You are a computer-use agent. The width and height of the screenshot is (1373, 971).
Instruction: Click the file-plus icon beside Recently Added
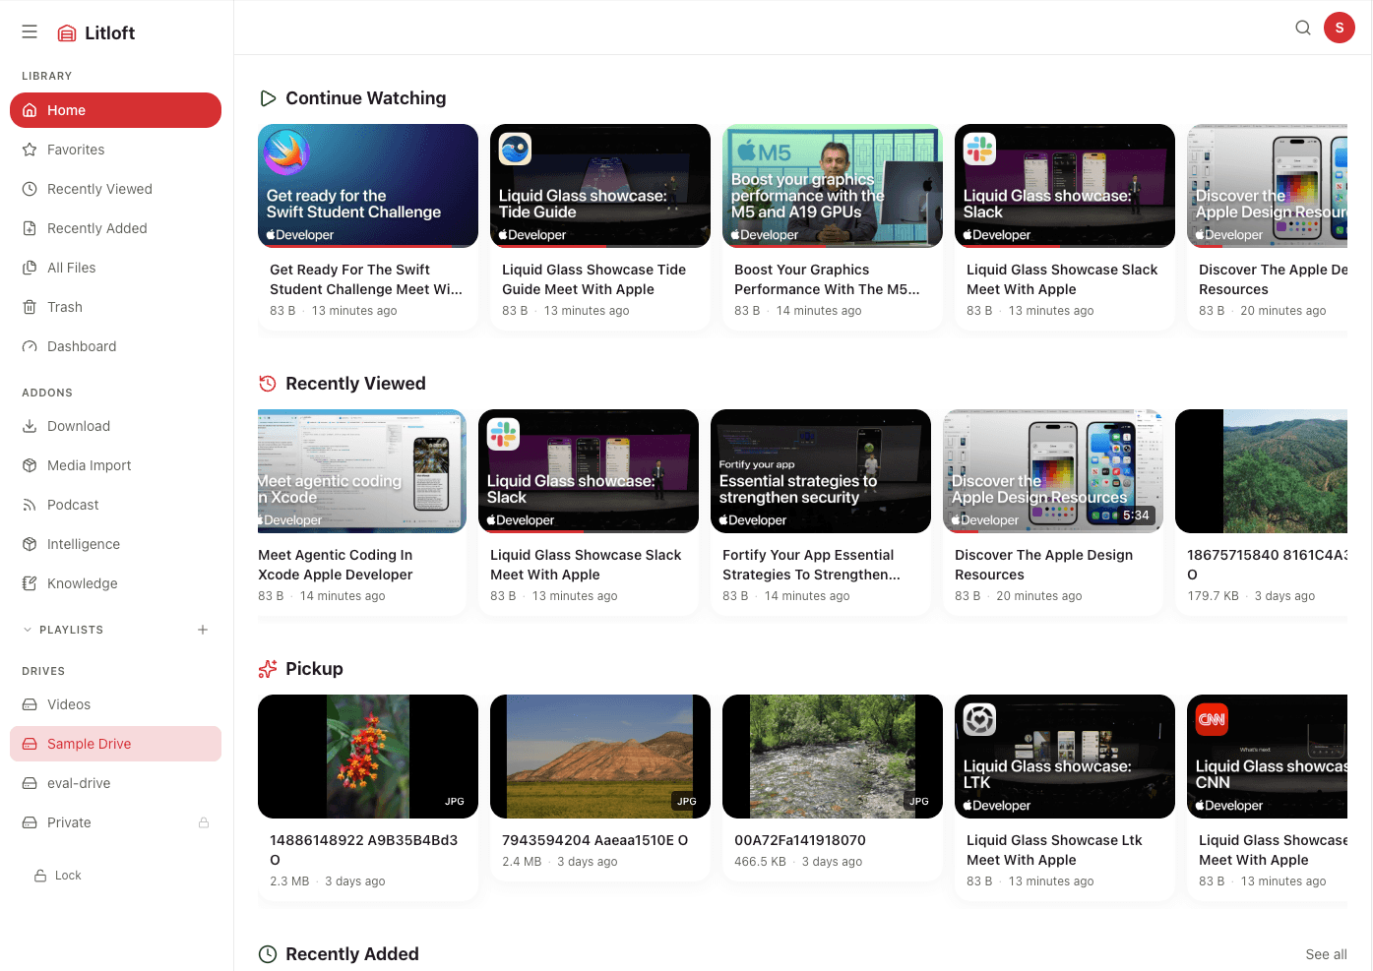(x=30, y=228)
